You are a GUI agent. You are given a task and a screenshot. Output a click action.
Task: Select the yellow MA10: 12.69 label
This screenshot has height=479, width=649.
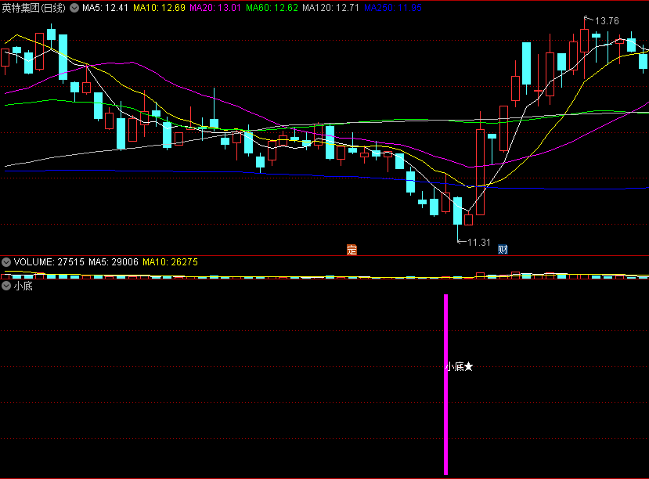[x=160, y=8]
